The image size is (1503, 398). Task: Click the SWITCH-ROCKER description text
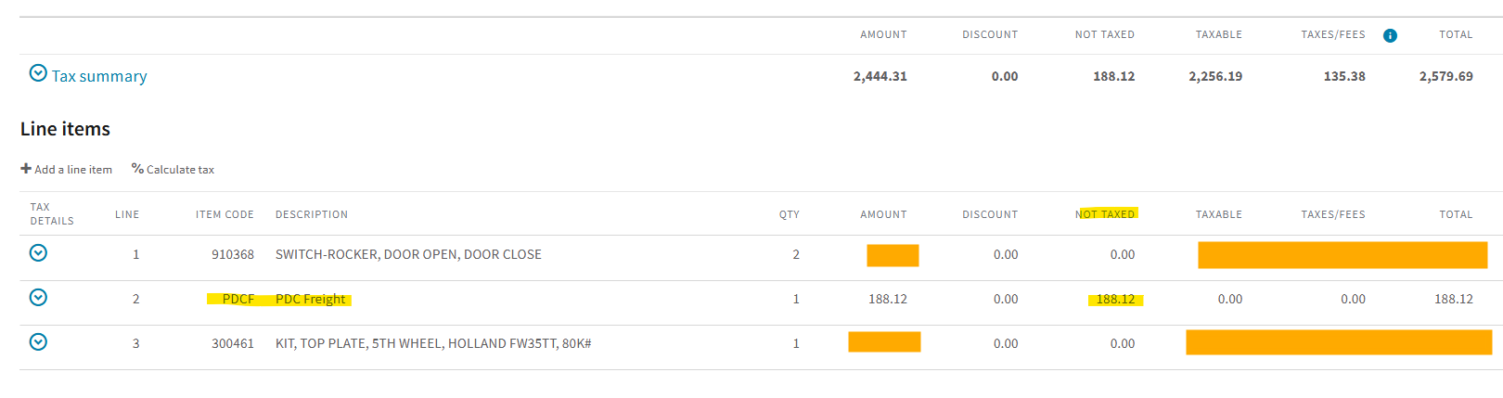[408, 254]
